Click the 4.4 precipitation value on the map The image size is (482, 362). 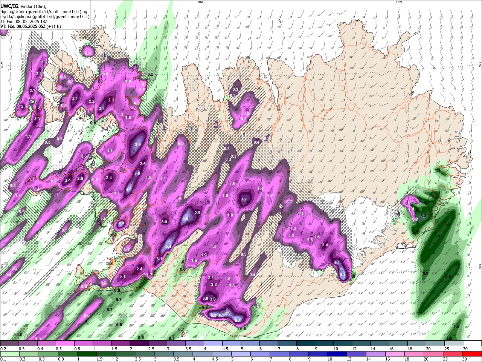pos(129,190)
